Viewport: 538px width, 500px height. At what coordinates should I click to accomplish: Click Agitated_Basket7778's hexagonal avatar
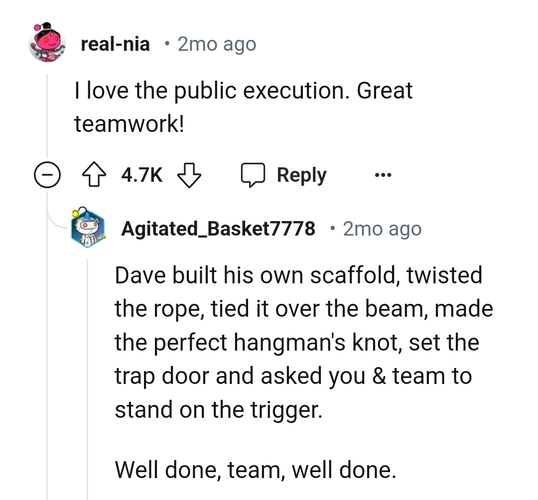click(88, 229)
